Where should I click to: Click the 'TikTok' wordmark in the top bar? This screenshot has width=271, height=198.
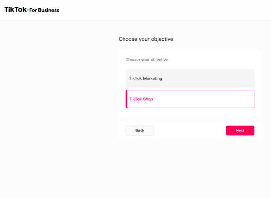[16, 10]
